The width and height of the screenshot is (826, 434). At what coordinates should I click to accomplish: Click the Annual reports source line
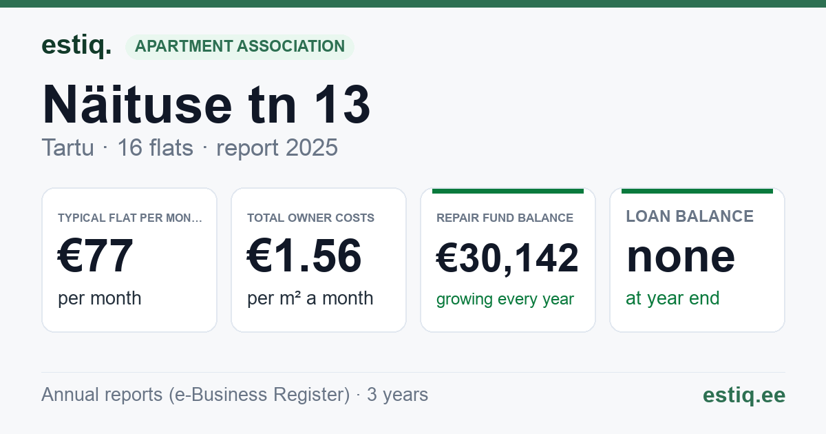(235, 395)
